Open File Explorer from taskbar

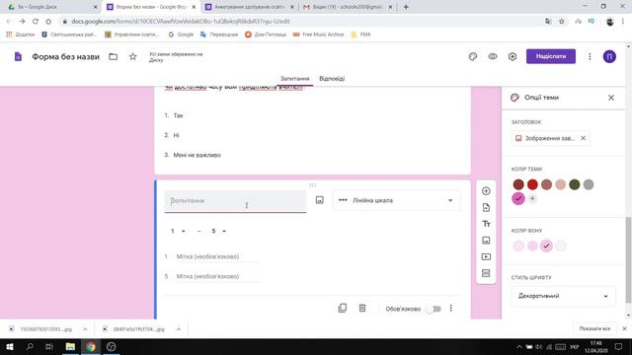[70, 346]
